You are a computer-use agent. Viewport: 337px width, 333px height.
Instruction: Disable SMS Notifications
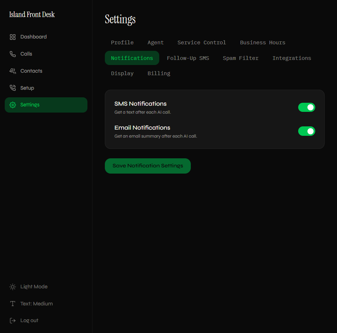[307, 107]
